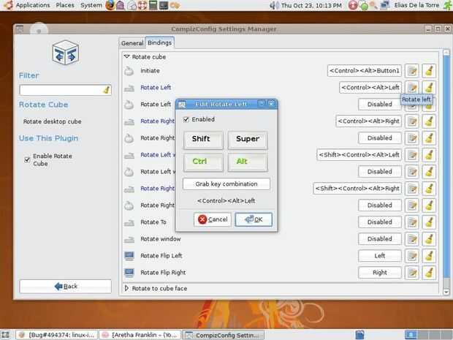
Task: Click edit icon in Rotate window row
Action: click(x=411, y=239)
